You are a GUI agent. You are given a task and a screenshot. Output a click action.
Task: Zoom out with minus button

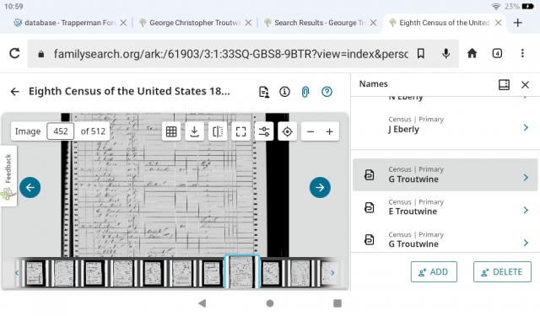point(310,131)
